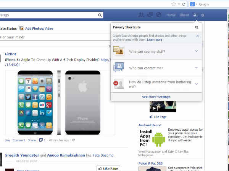Click the privacy shortcuts lock icon
Screen dimensions: 229x171
click(x=196, y=15)
